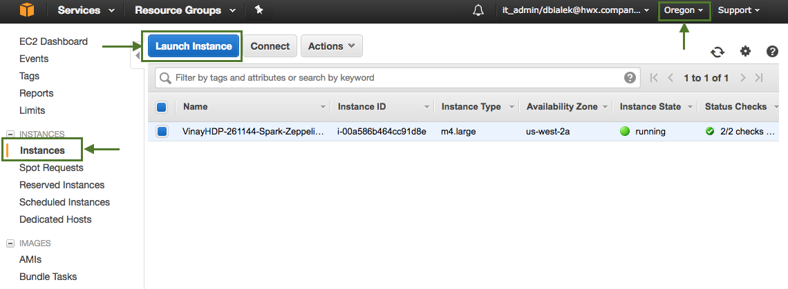Open the notifications bell icon
Image resolution: width=788 pixels, height=289 pixels.
[478, 10]
